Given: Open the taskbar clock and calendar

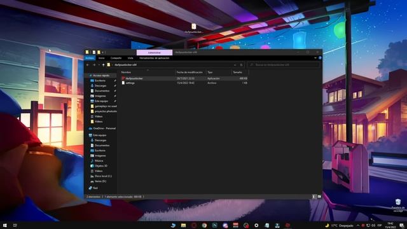Looking at the screenshot, I should pos(390,225).
